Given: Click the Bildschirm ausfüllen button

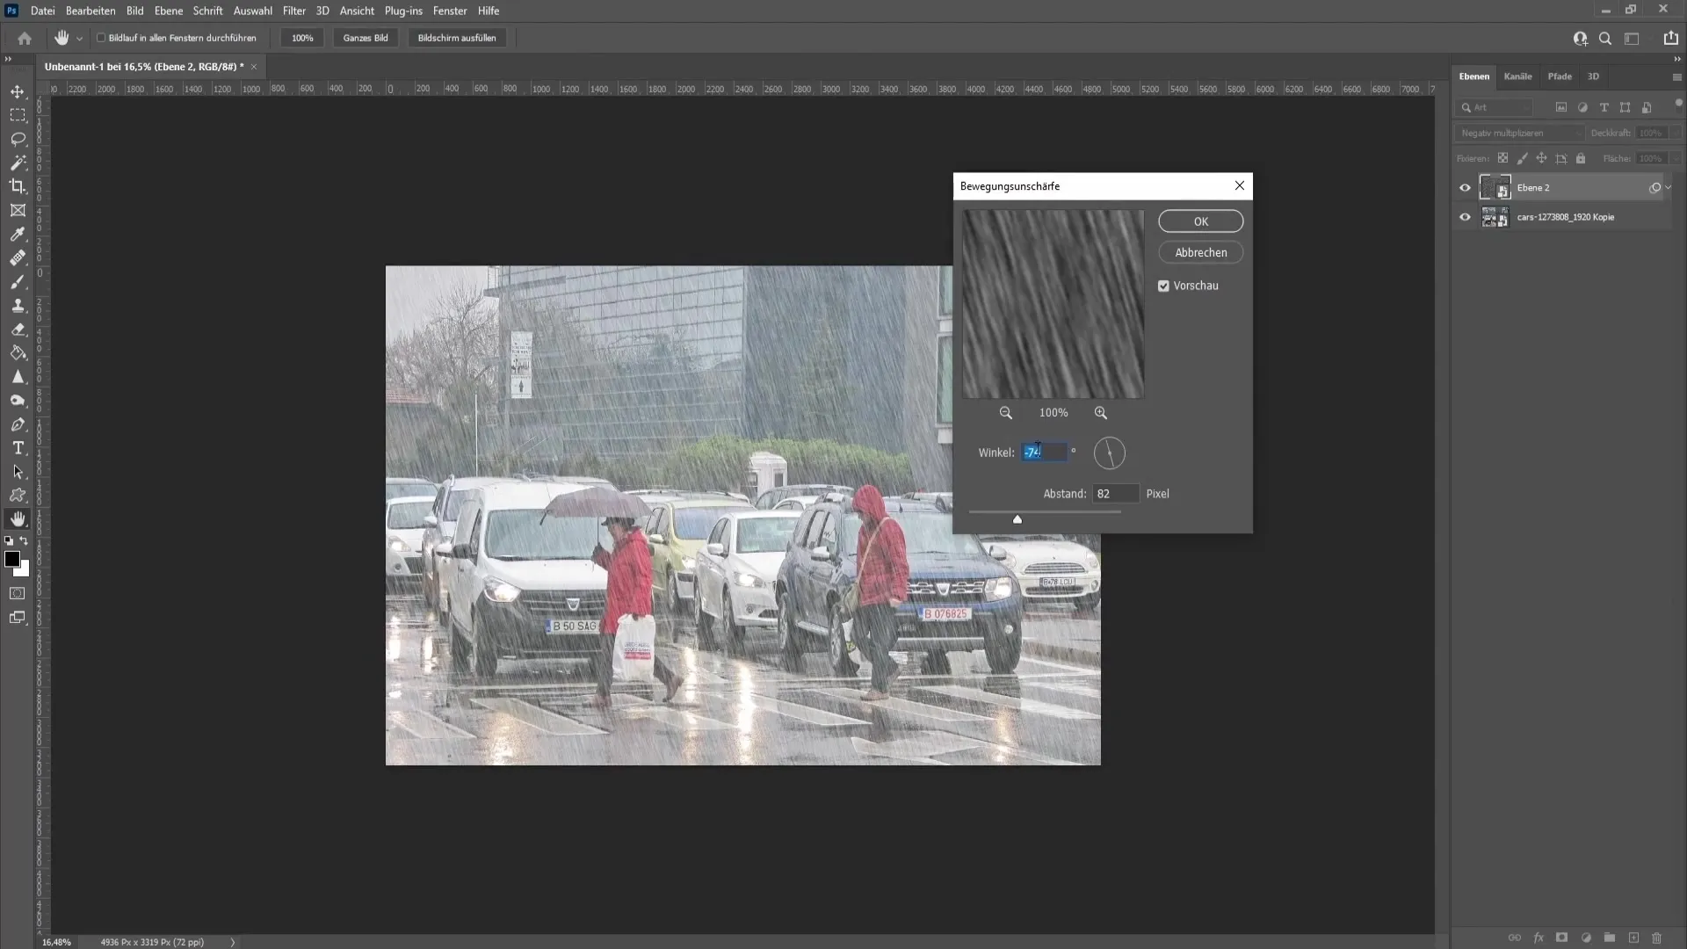Looking at the screenshot, I should pyautogui.click(x=457, y=38).
